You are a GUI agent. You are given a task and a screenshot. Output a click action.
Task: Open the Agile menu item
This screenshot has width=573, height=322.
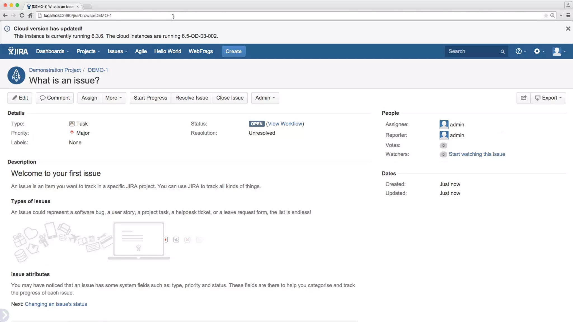pyautogui.click(x=141, y=51)
